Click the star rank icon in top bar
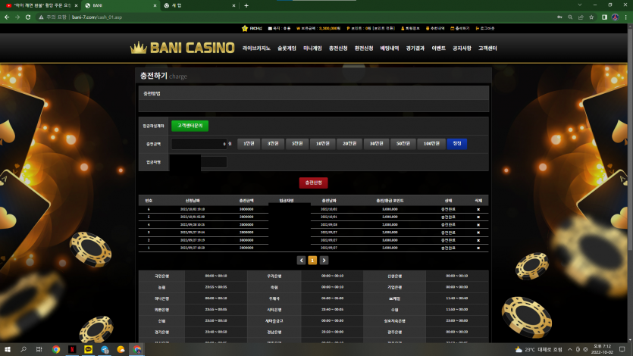Screen dimensions: 633x356 tap(245, 29)
